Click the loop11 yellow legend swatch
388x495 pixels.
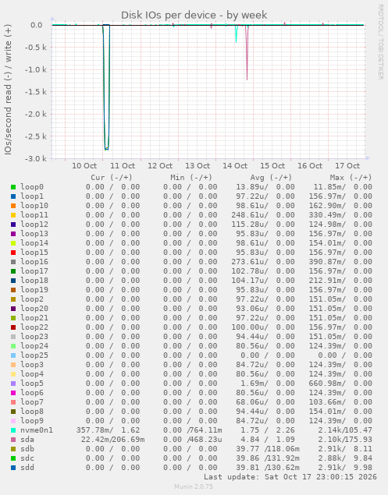(13, 215)
